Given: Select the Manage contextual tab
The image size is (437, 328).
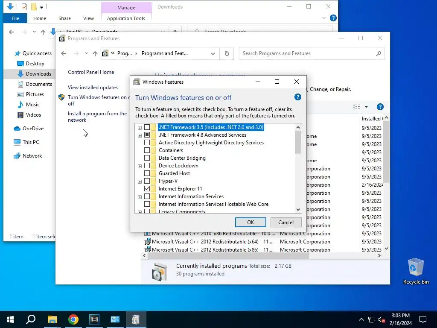Looking at the screenshot, I should coord(126,8).
